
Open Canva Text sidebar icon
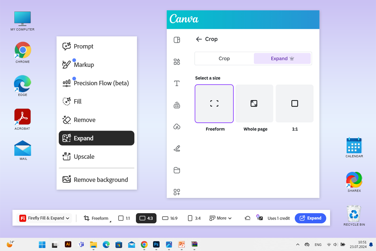pyautogui.click(x=177, y=83)
